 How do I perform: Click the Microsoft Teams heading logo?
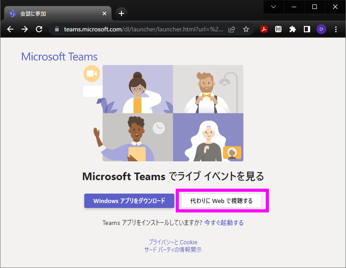click(x=59, y=56)
